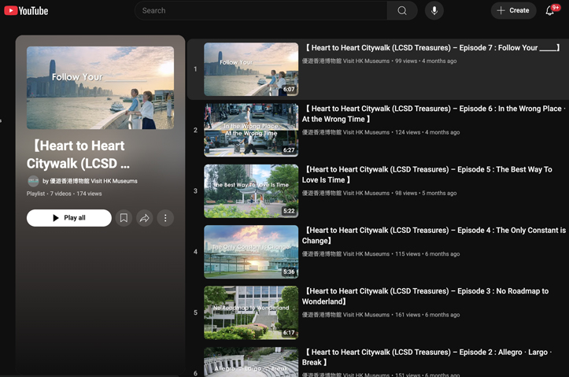Save playlist with the bookmark icon
Screen dimensions: 569x377
[124, 218]
